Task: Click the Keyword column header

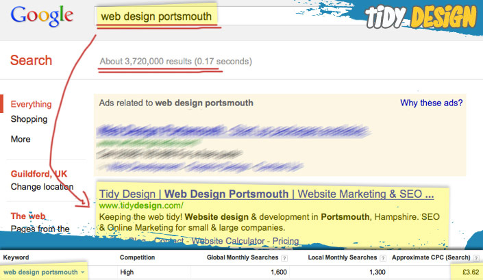Action: pos(16,257)
